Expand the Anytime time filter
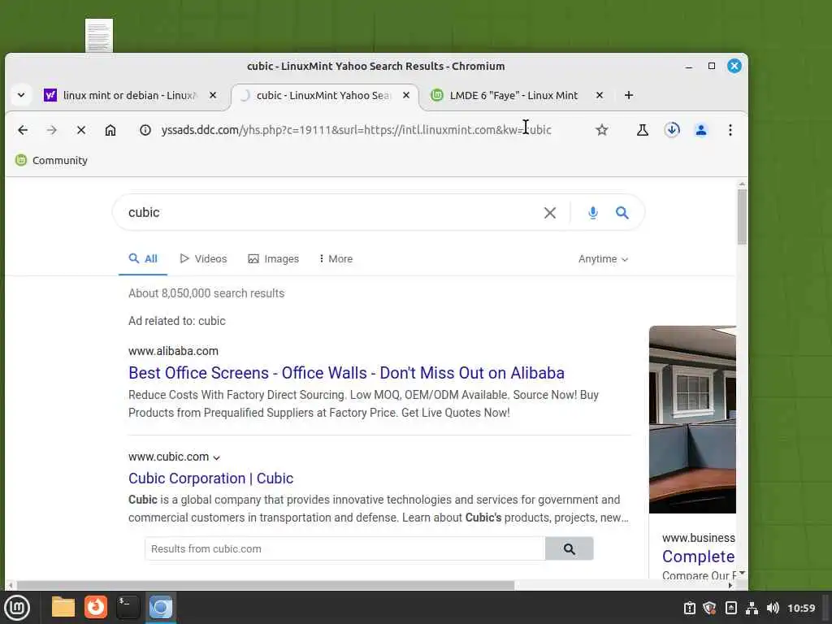 [604, 259]
